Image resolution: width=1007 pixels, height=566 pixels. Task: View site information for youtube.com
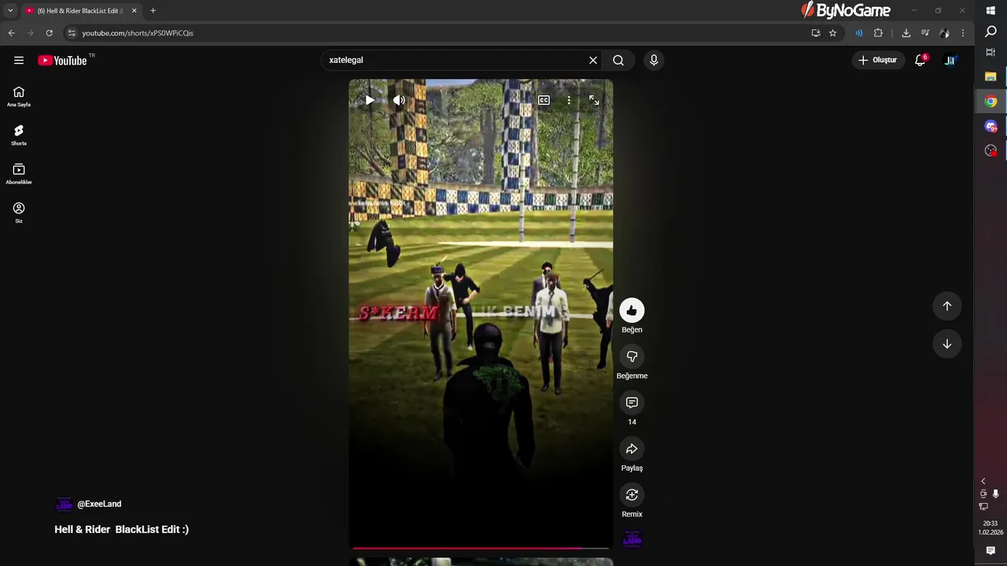tap(72, 33)
